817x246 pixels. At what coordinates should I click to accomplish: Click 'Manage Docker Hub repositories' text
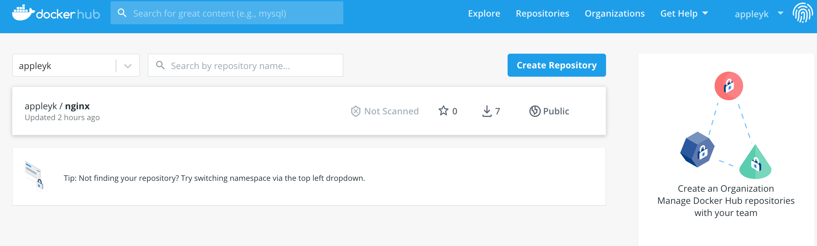[x=726, y=201]
